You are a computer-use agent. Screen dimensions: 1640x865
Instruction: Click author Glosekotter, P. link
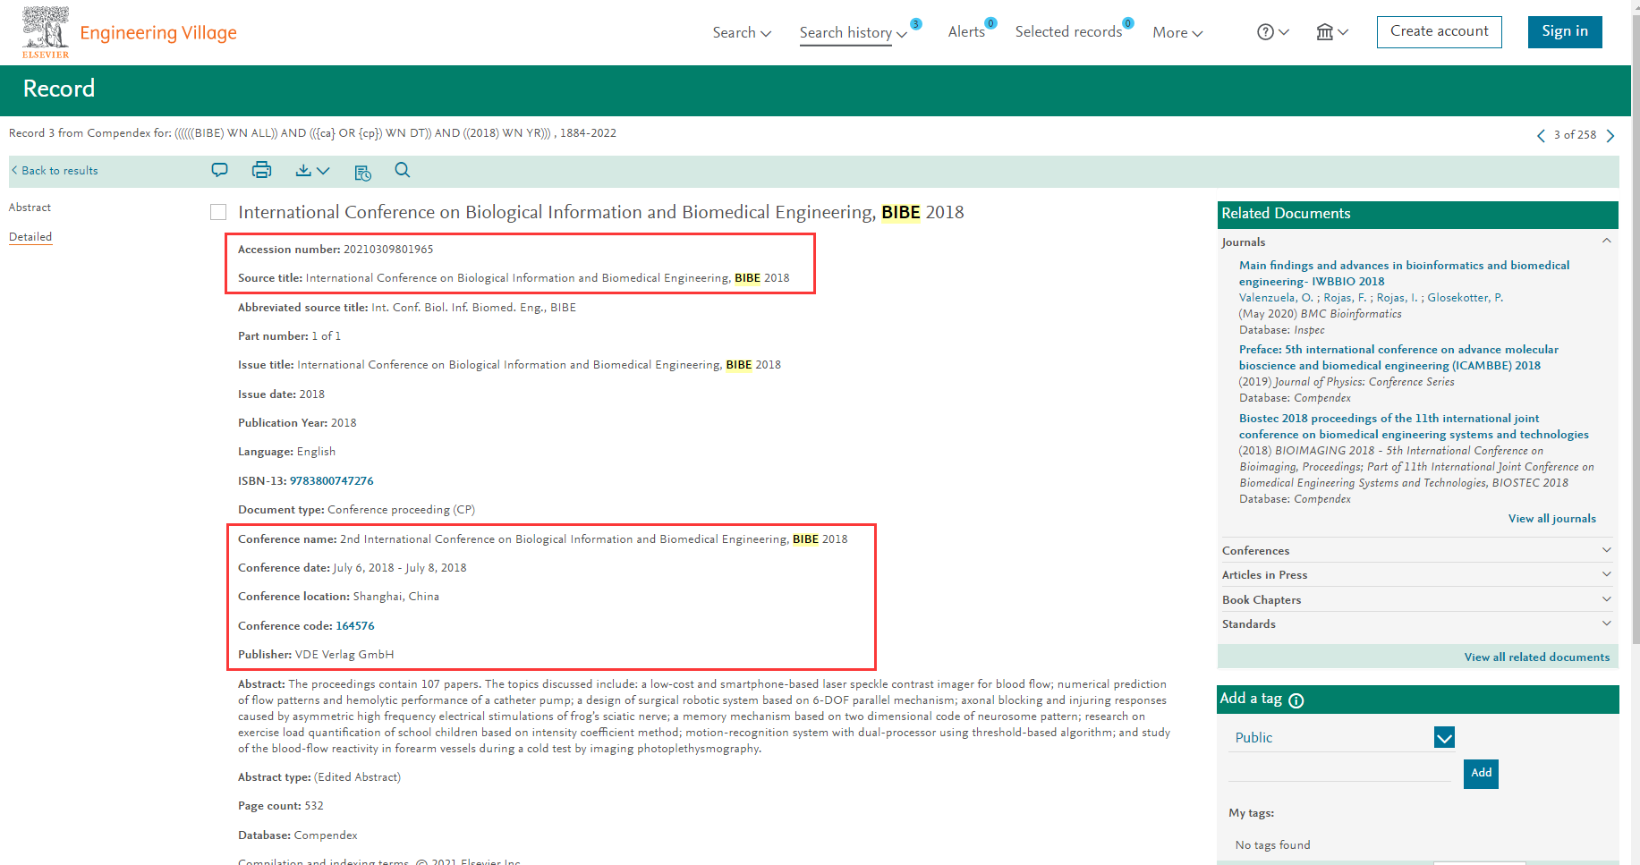tap(1465, 298)
